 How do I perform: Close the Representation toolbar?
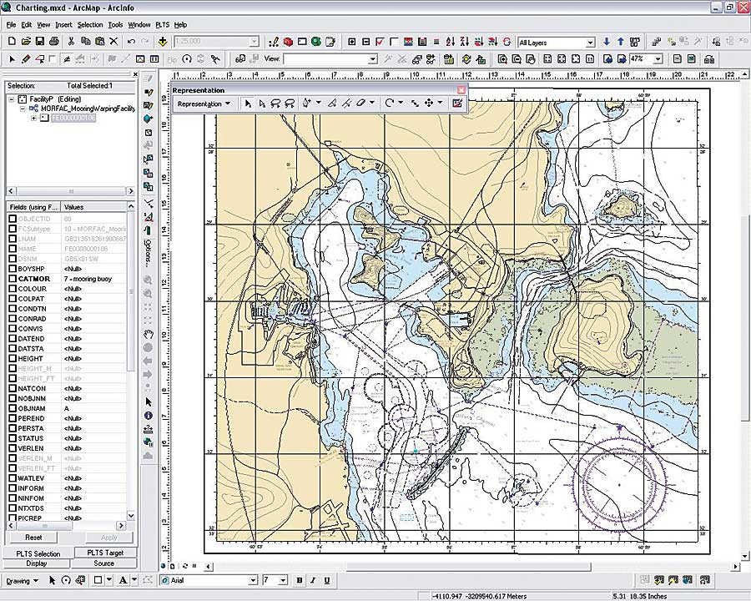[461, 90]
